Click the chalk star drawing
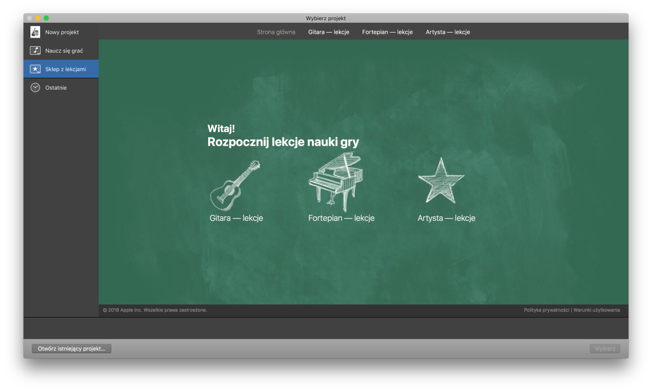The height and width of the screenshot is (392, 652). pyautogui.click(x=441, y=181)
